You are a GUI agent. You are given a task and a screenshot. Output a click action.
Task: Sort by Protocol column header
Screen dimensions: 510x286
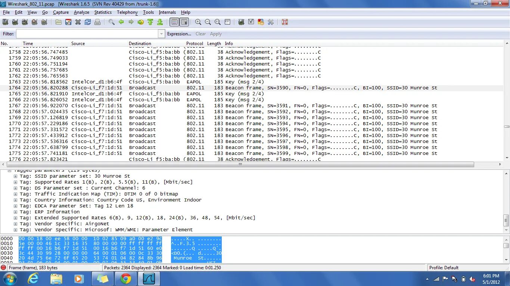(195, 44)
